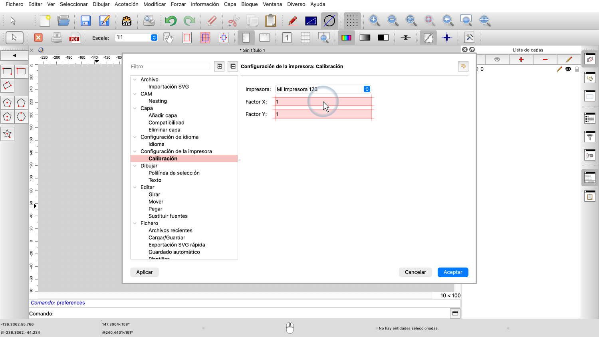Click the PDF export icon
This screenshot has width=599, height=337.
tap(74, 38)
